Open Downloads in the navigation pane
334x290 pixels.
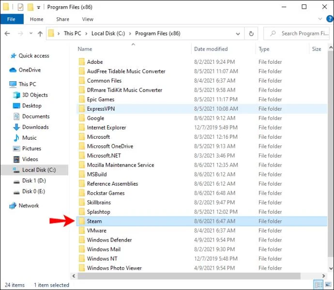pos(35,127)
